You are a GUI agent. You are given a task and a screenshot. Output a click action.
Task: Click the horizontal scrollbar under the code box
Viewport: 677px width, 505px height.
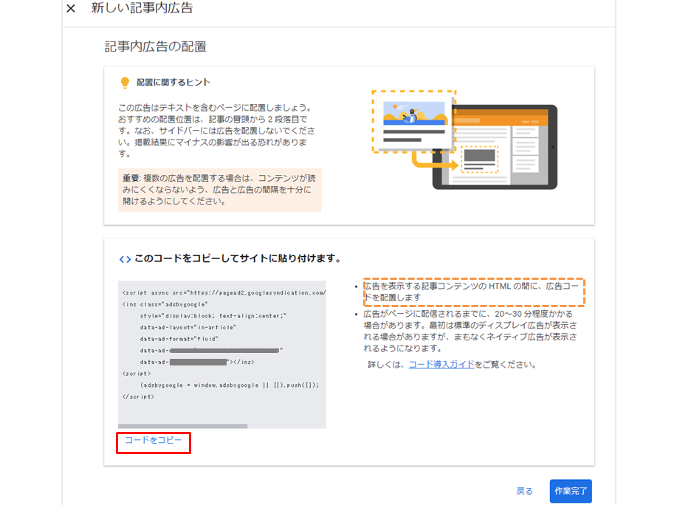point(182,426)
